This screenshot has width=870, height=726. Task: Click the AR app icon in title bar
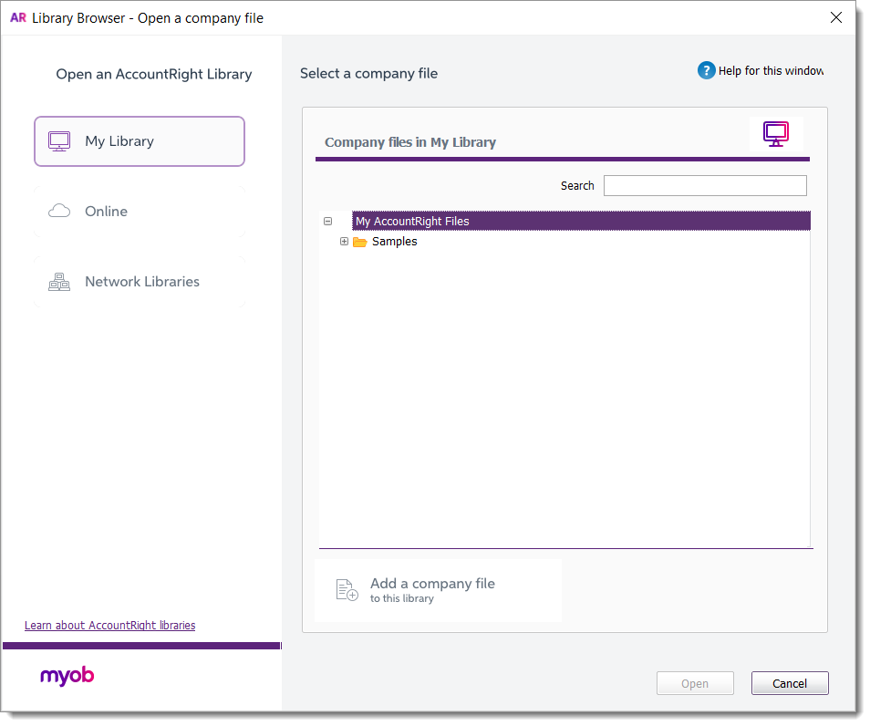[18, 17]
